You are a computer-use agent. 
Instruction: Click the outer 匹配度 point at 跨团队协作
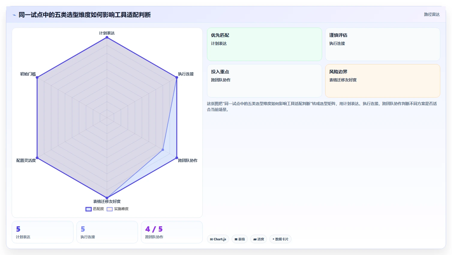[177, 158]
